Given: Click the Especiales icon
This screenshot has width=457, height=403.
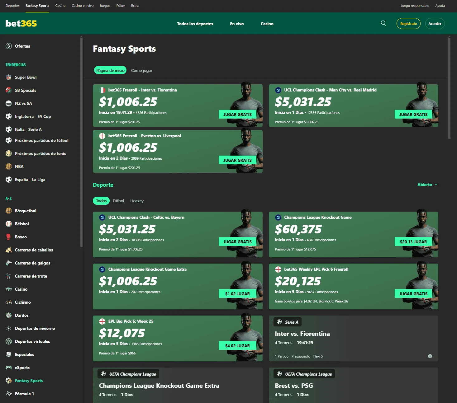Looking at the screenshot, I should [9, 354].
